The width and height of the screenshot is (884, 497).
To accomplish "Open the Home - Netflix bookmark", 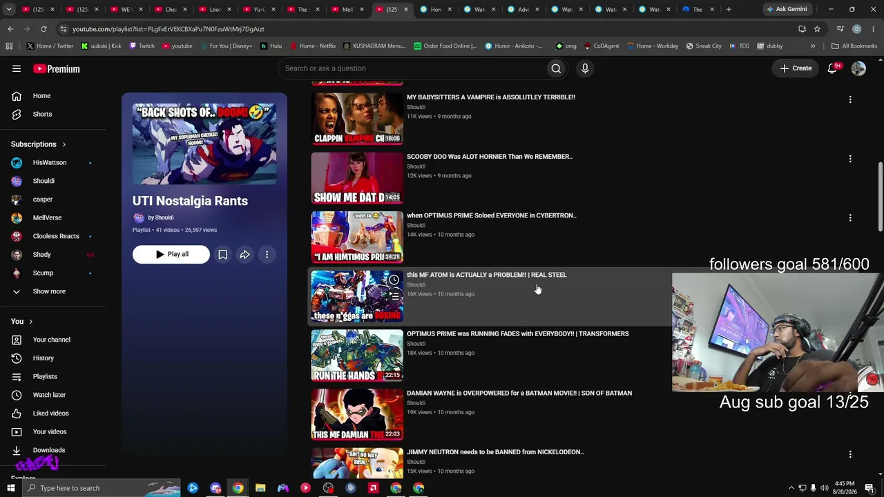I will 312,46.
